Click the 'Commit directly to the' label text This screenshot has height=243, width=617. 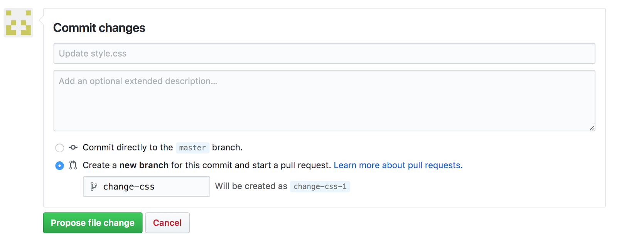click(x=128, y=147)
